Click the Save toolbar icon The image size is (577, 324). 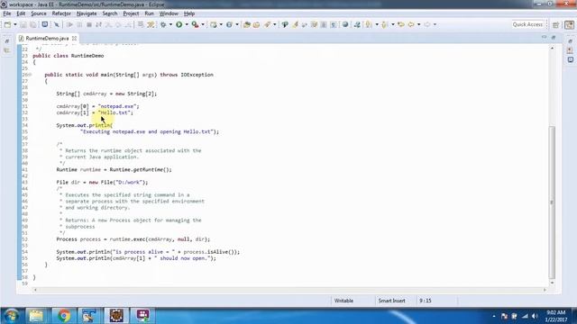pyautogui.click(x=23, y=24)
